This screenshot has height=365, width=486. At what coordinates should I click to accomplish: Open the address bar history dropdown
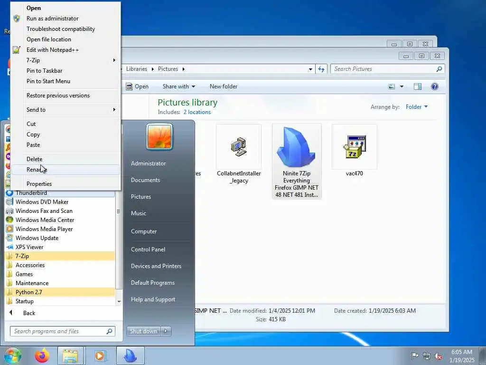click(x=310, y=69)
